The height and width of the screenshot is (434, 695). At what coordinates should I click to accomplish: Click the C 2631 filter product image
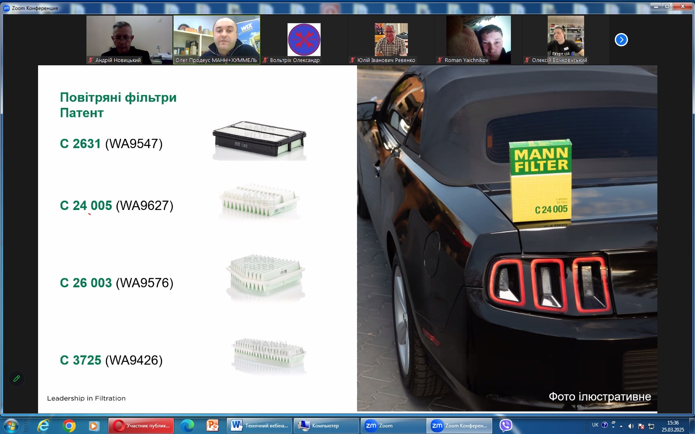point(259,141)
